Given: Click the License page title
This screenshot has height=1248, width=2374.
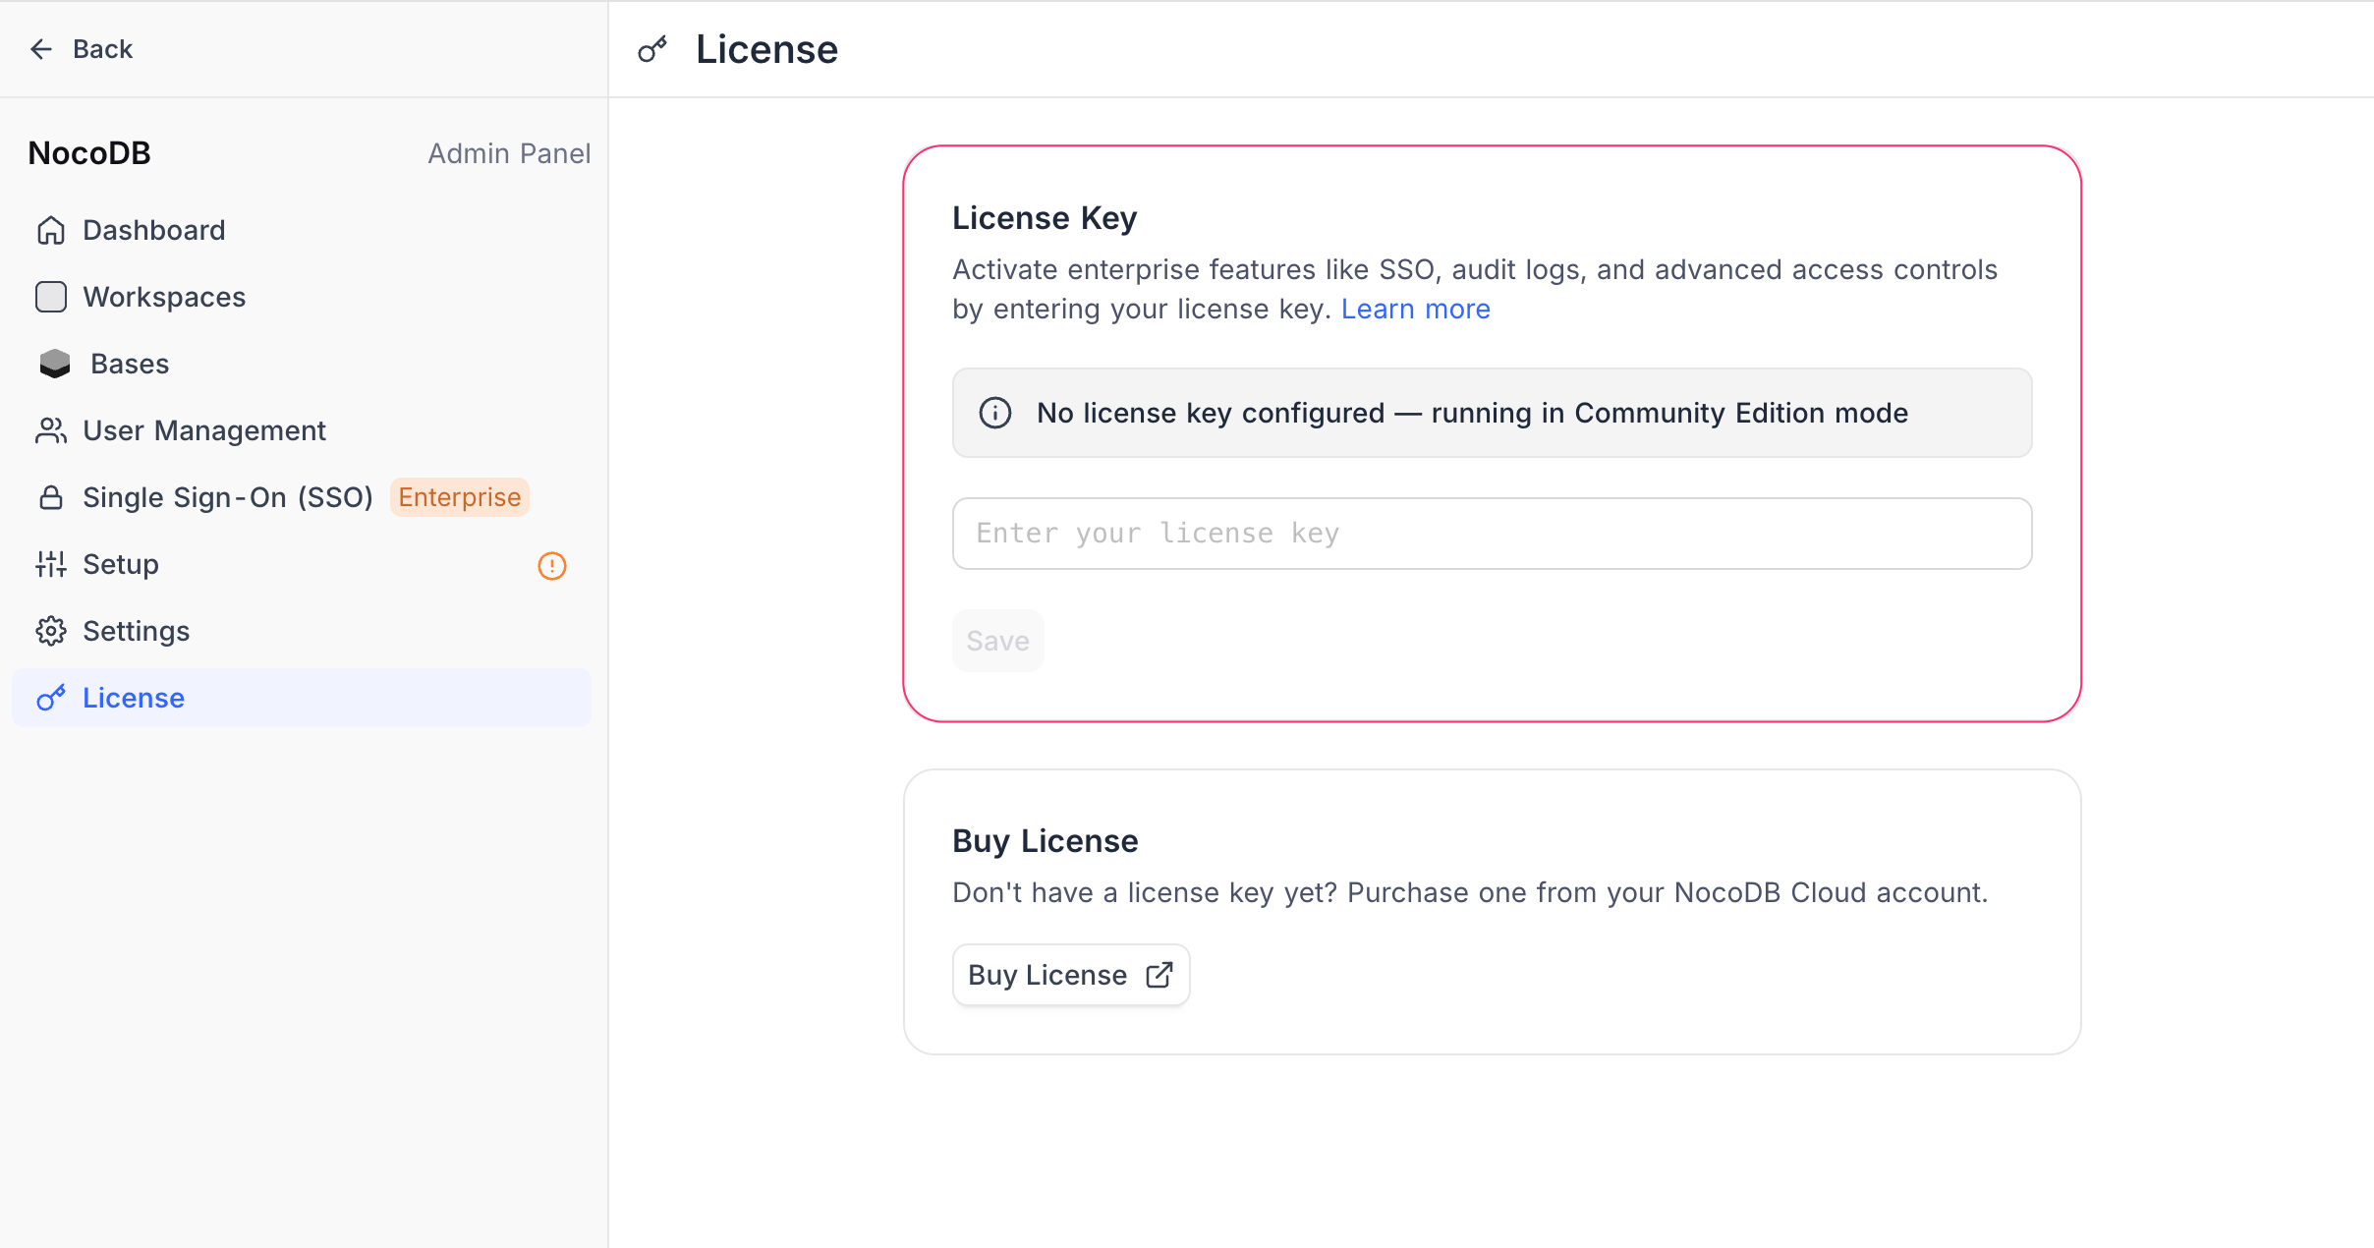Looking at the screenshot, I should coord(766,49).
